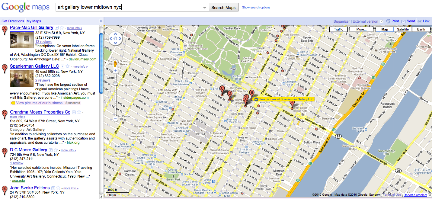Viewport: 432px width, 199px height.
Task: Click View pictures of our business link
Action: tap(39, 103)
